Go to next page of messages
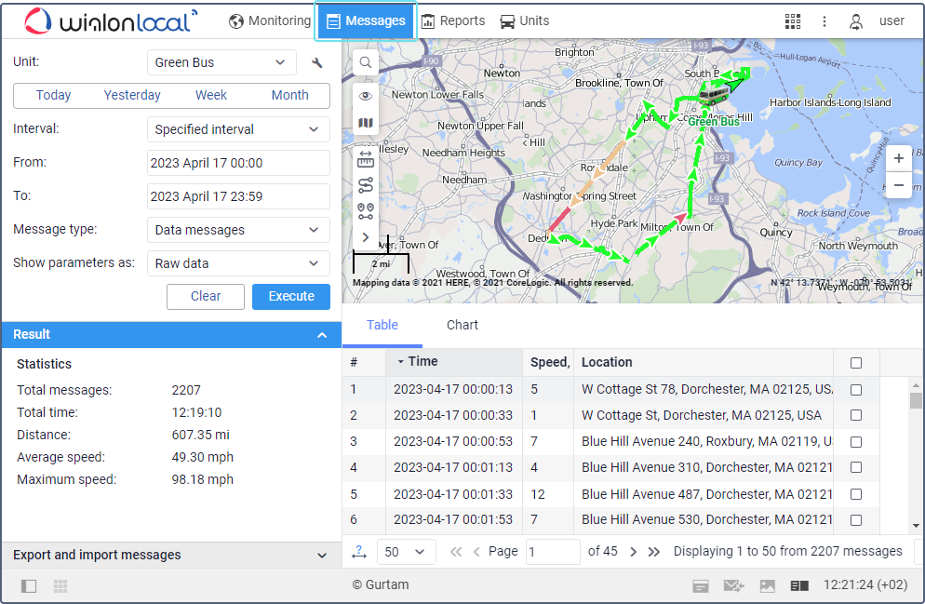This screenshot has width=925, height=604. tap(634, 552)
